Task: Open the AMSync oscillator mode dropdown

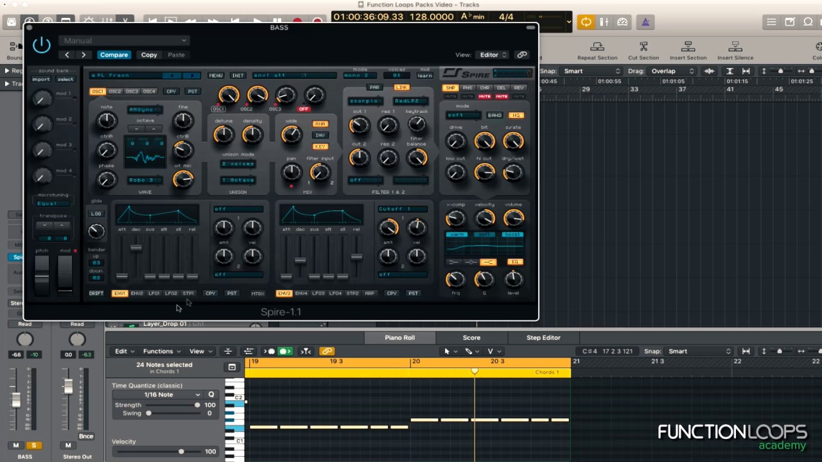Action: [x=144, y=110]
